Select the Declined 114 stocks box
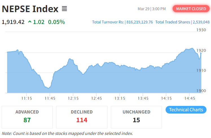Viewport: 211px width, 138px height. coord(82,117)
